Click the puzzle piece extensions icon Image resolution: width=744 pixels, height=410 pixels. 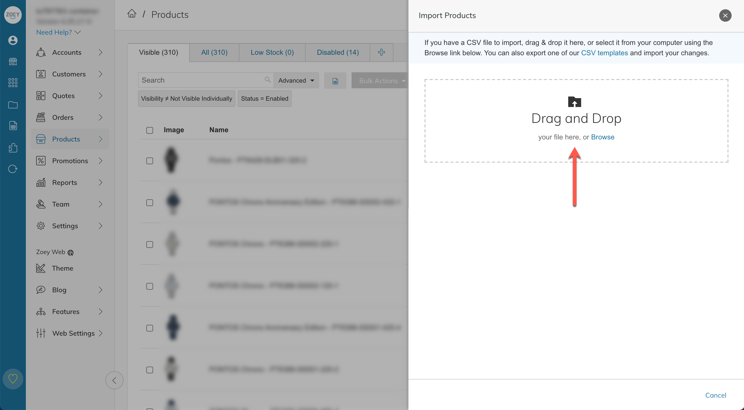[x=13, y=148]
